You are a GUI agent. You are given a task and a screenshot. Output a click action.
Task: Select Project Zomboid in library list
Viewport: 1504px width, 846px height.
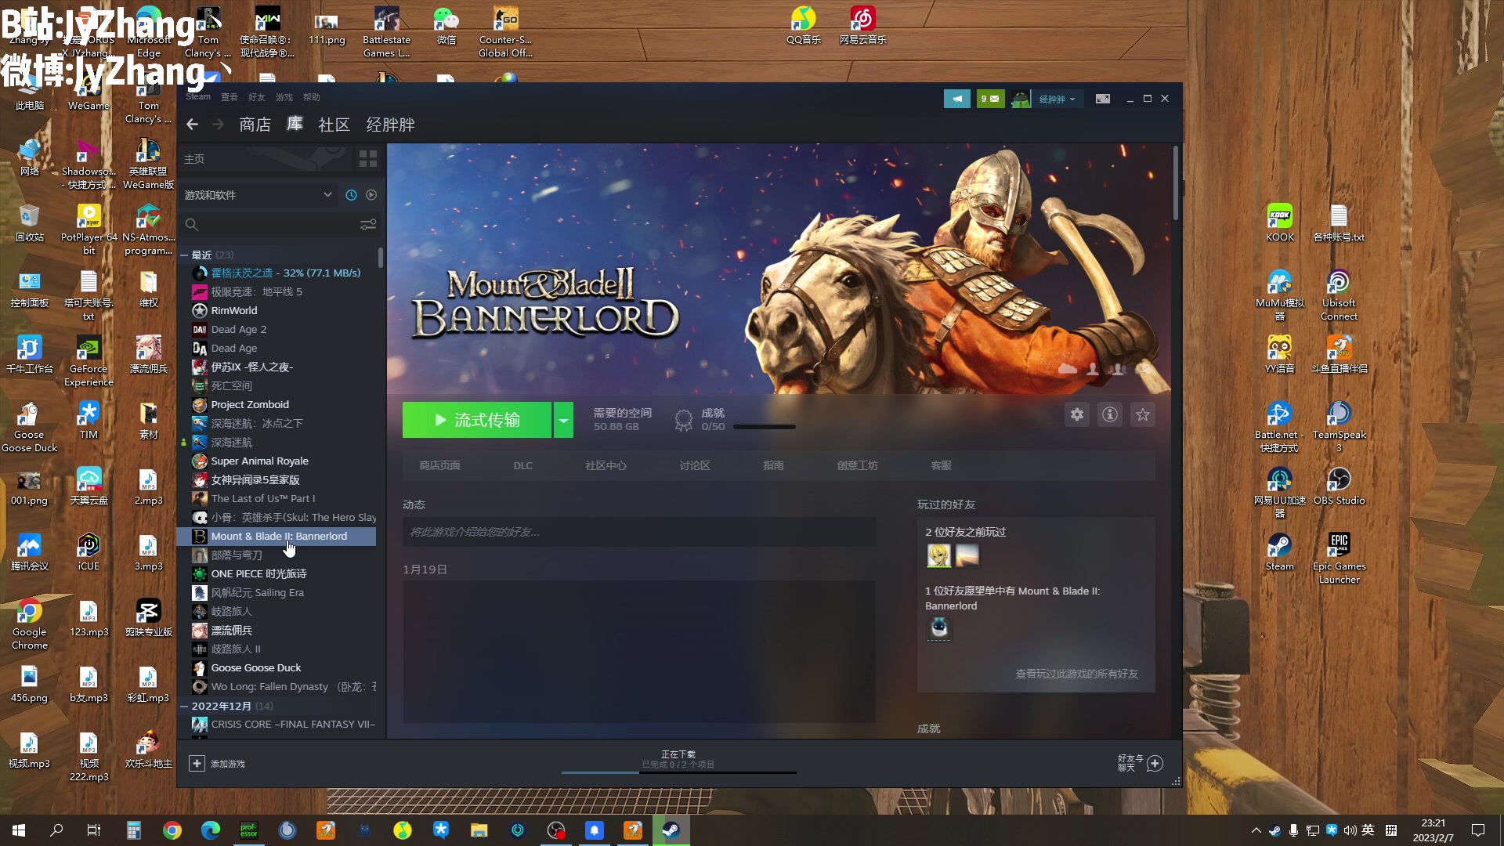(250, 404)
